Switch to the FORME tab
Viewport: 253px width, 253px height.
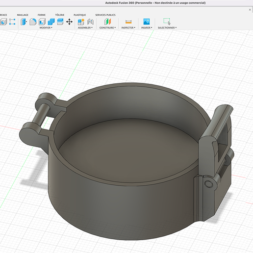pos(42,15)
